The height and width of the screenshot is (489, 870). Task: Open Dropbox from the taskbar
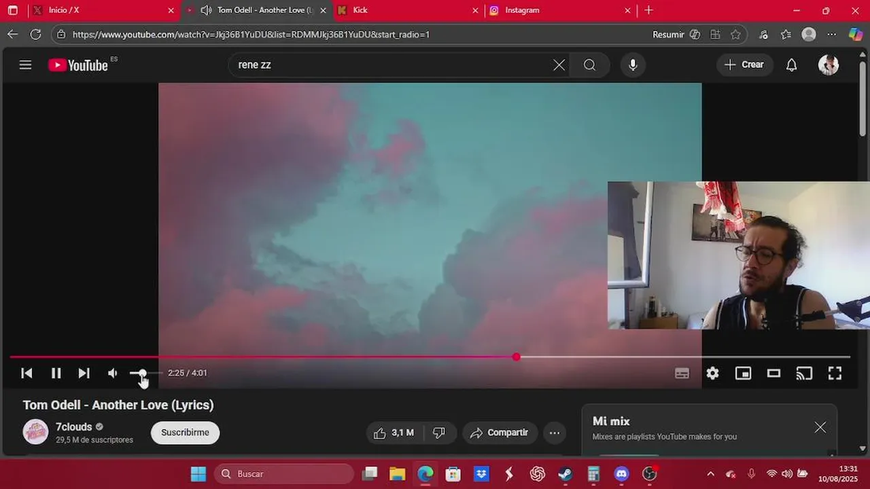(x=481, y=473)
